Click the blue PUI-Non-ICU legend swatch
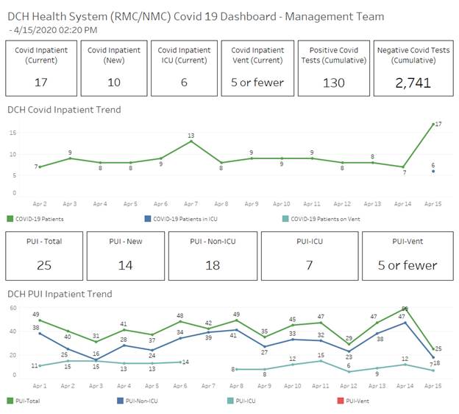459x414 pixels. point(120,401)
